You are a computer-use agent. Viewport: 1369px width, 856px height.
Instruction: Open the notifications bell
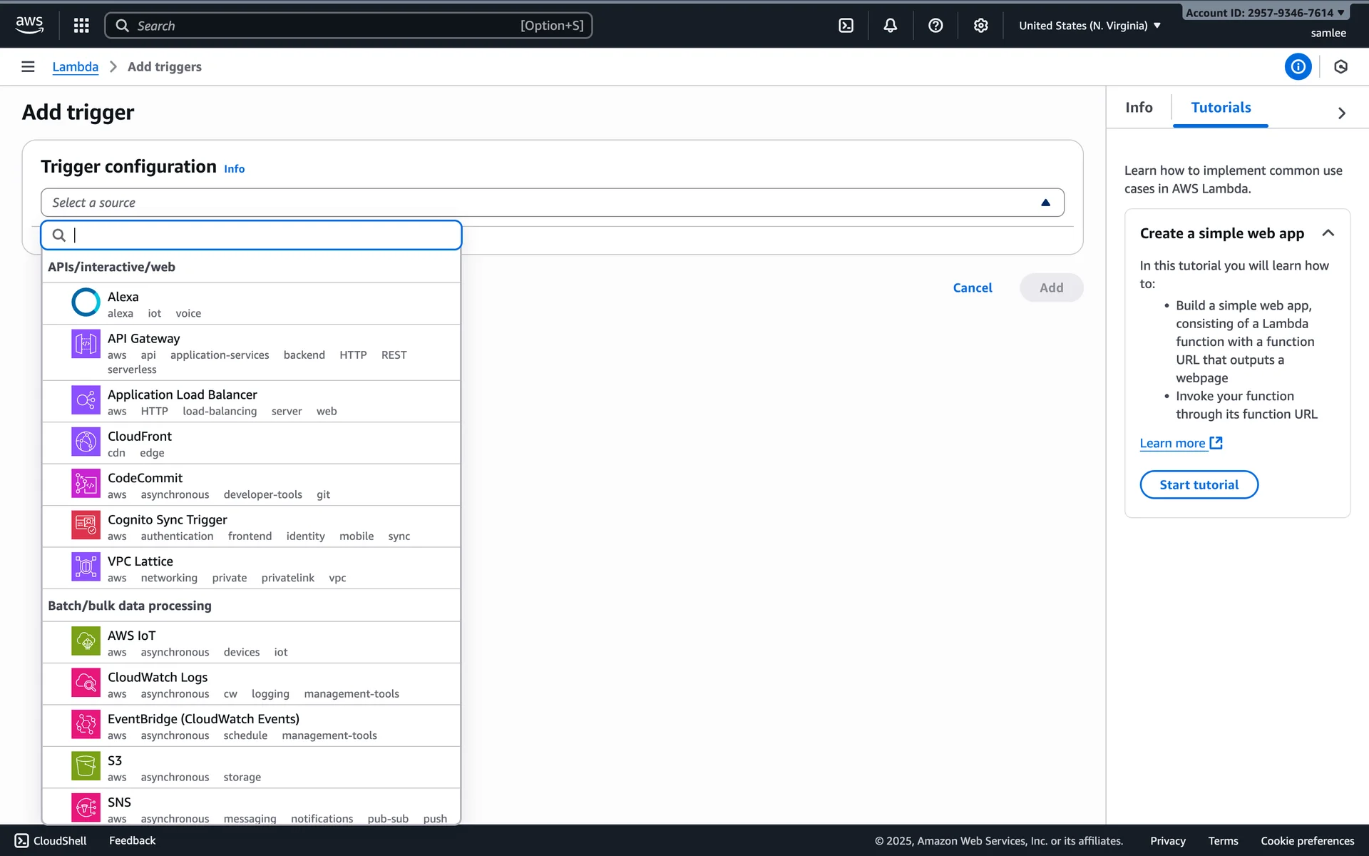click(890, 26)
